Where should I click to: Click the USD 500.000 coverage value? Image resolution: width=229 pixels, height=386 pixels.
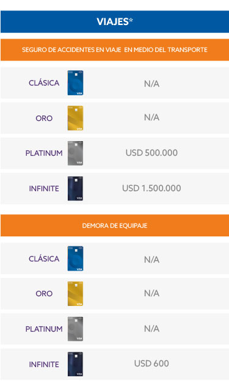(151, 153)
